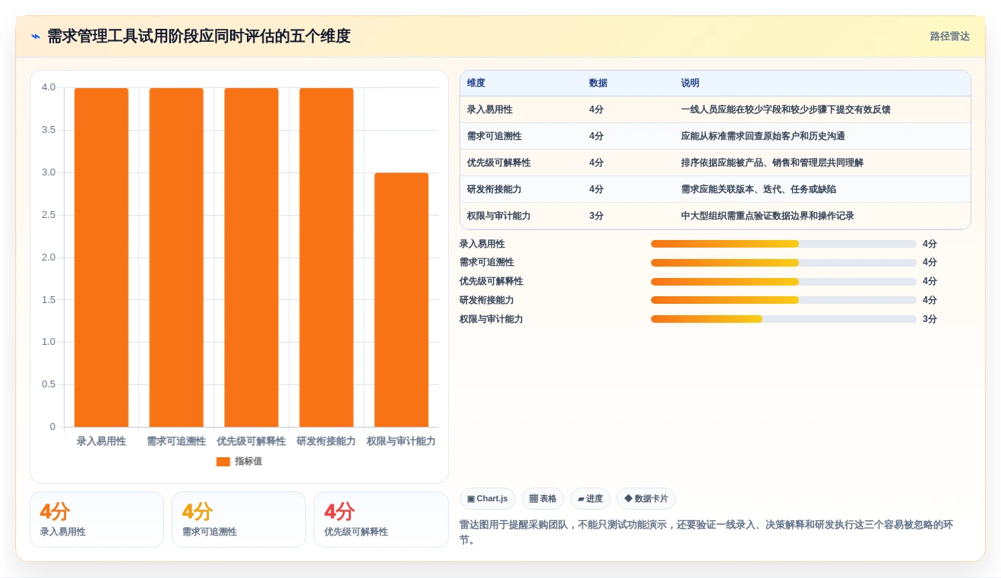The height and width of the screenshot is (578, 1001).
Task: Open the 需求可追溯性 4分 data card
Action: (238, 520)
